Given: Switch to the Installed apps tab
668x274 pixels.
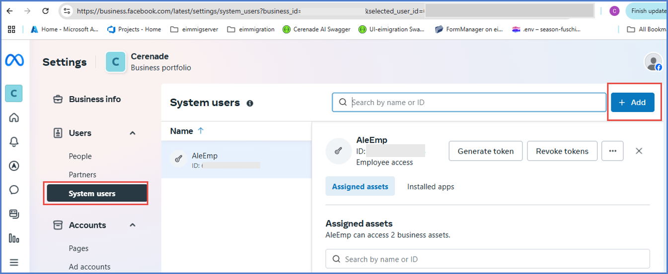Looking at the screenshot, I should [x=431, y=186].
